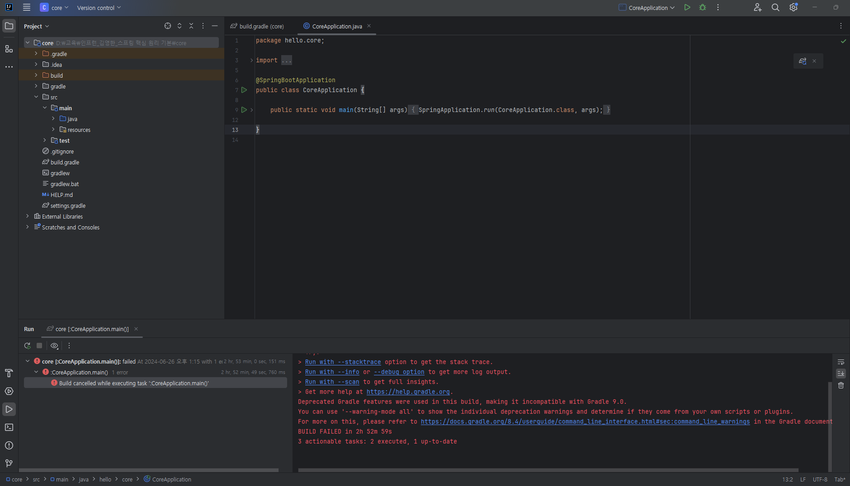Viewport: 850px width, 486px height.
Task: Rerun the failed build in Run panel
Action: (x=28, y=346)
